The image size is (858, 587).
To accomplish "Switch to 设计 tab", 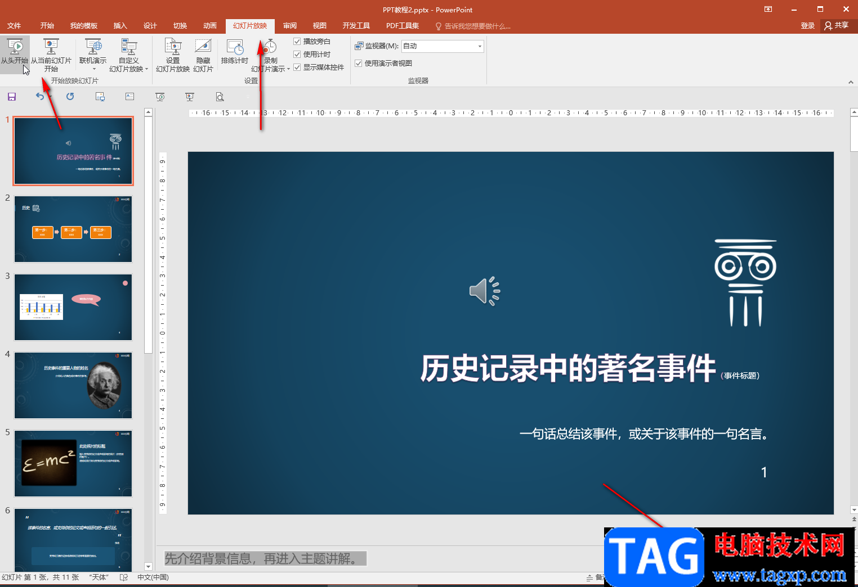I will (150, 26).
